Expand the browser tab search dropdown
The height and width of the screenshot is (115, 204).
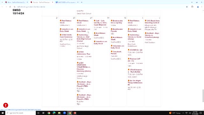[x=2, y=2]
